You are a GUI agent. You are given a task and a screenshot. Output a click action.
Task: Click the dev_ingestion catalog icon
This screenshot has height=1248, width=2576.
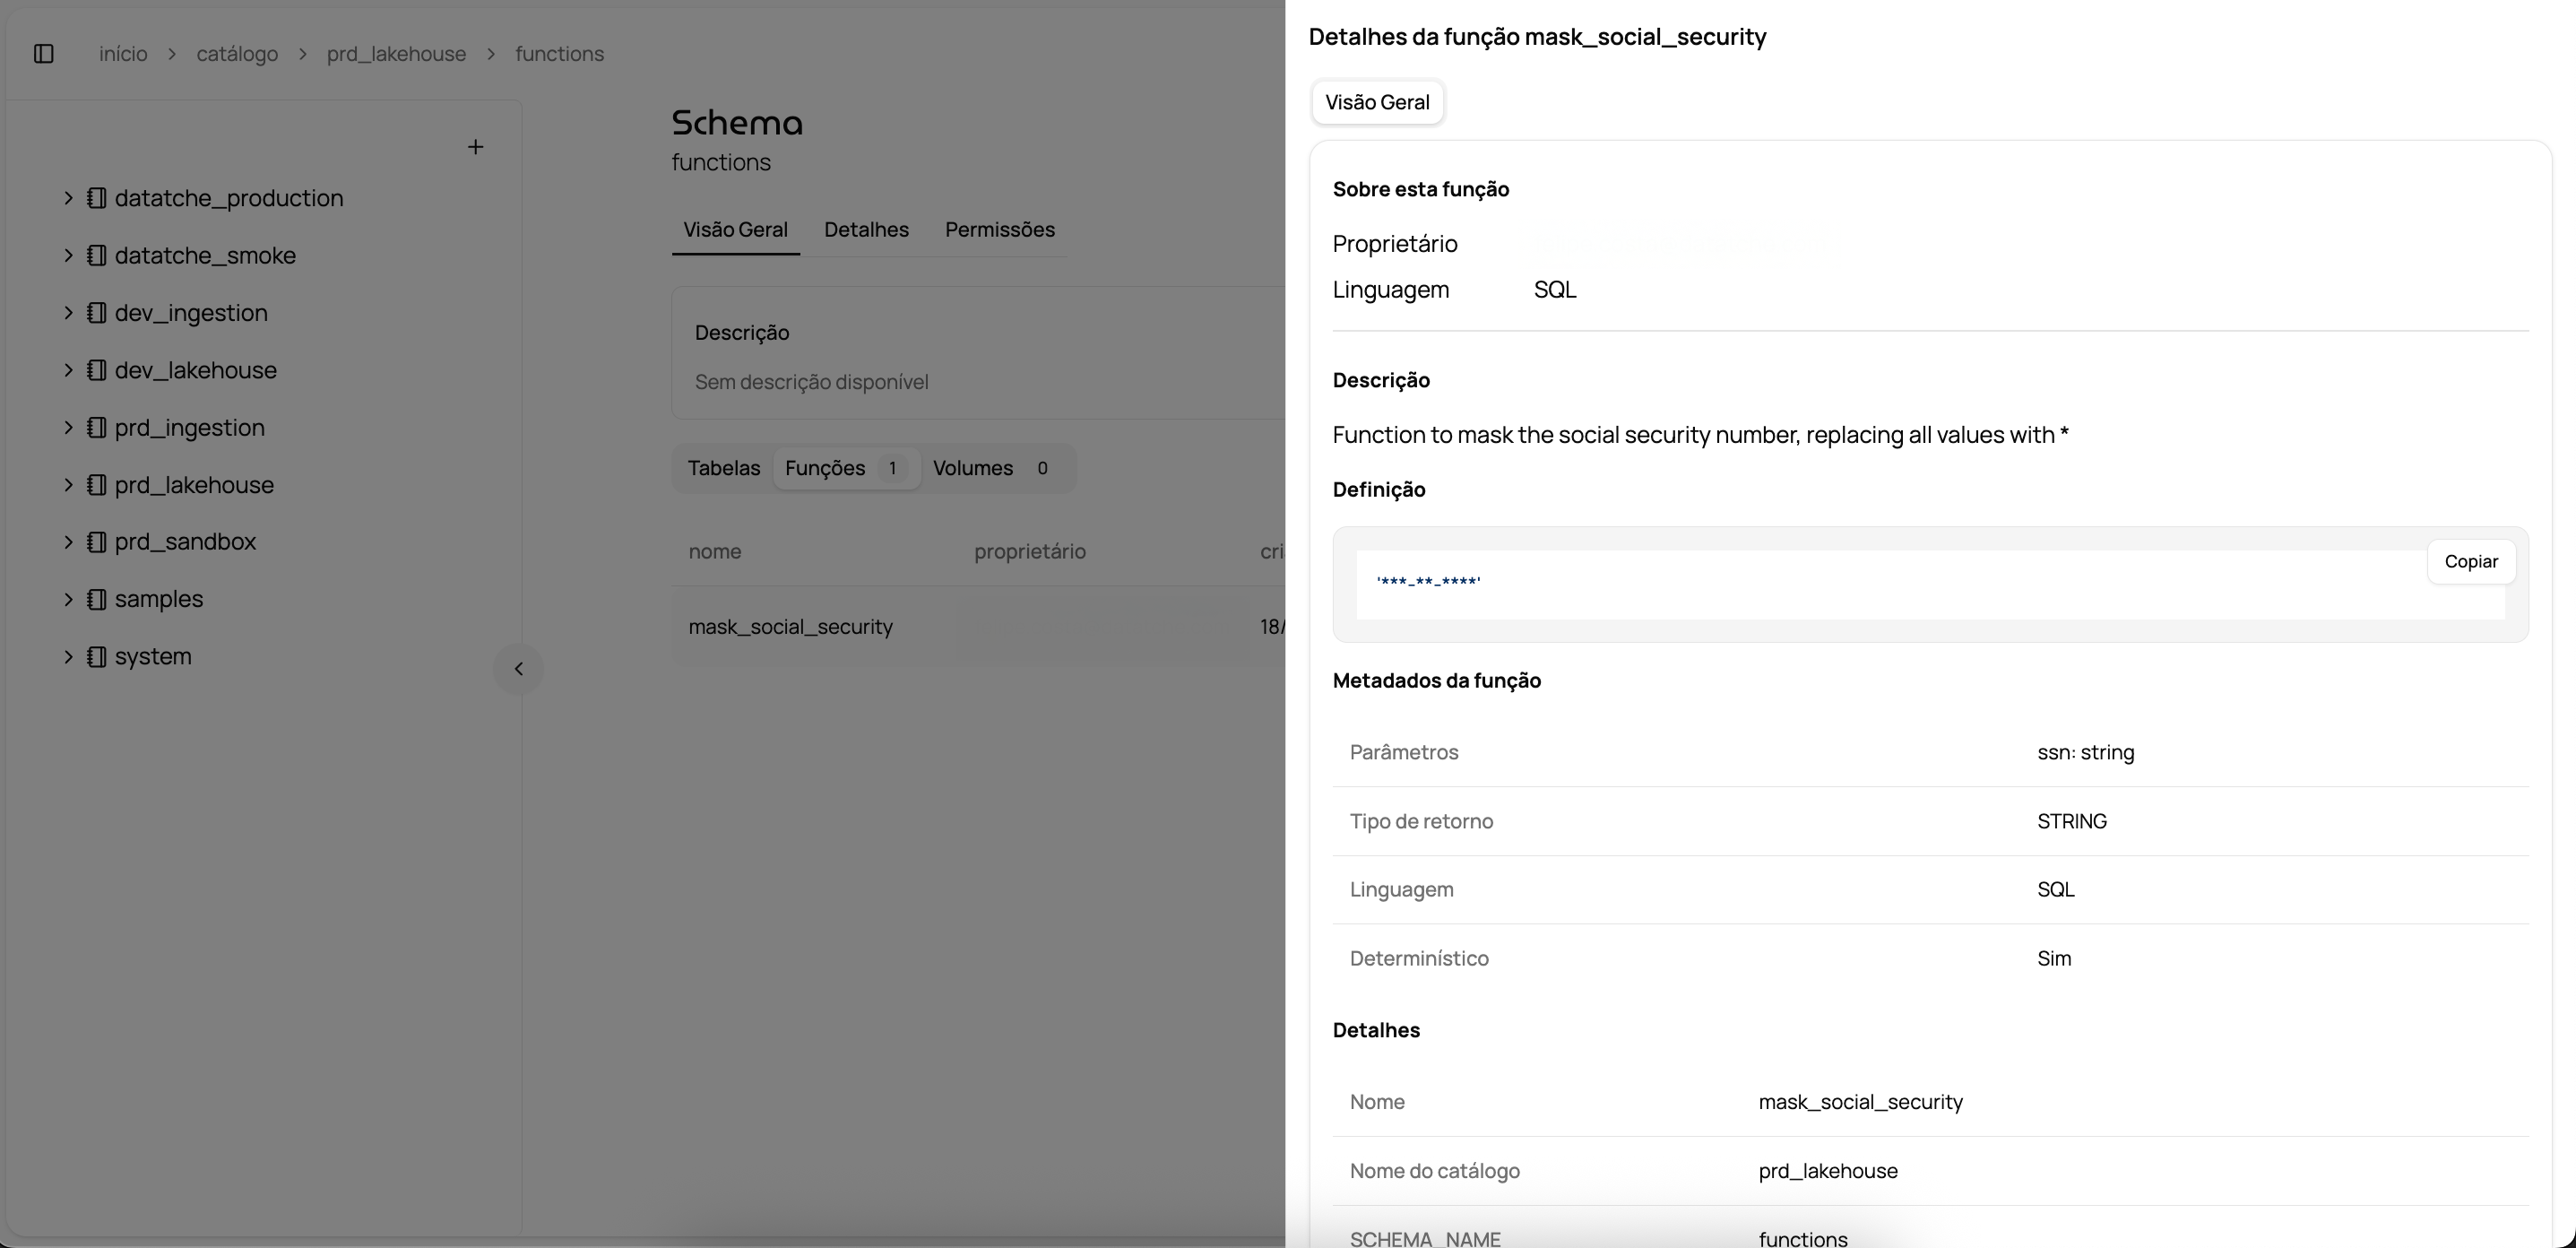[96, 313]
